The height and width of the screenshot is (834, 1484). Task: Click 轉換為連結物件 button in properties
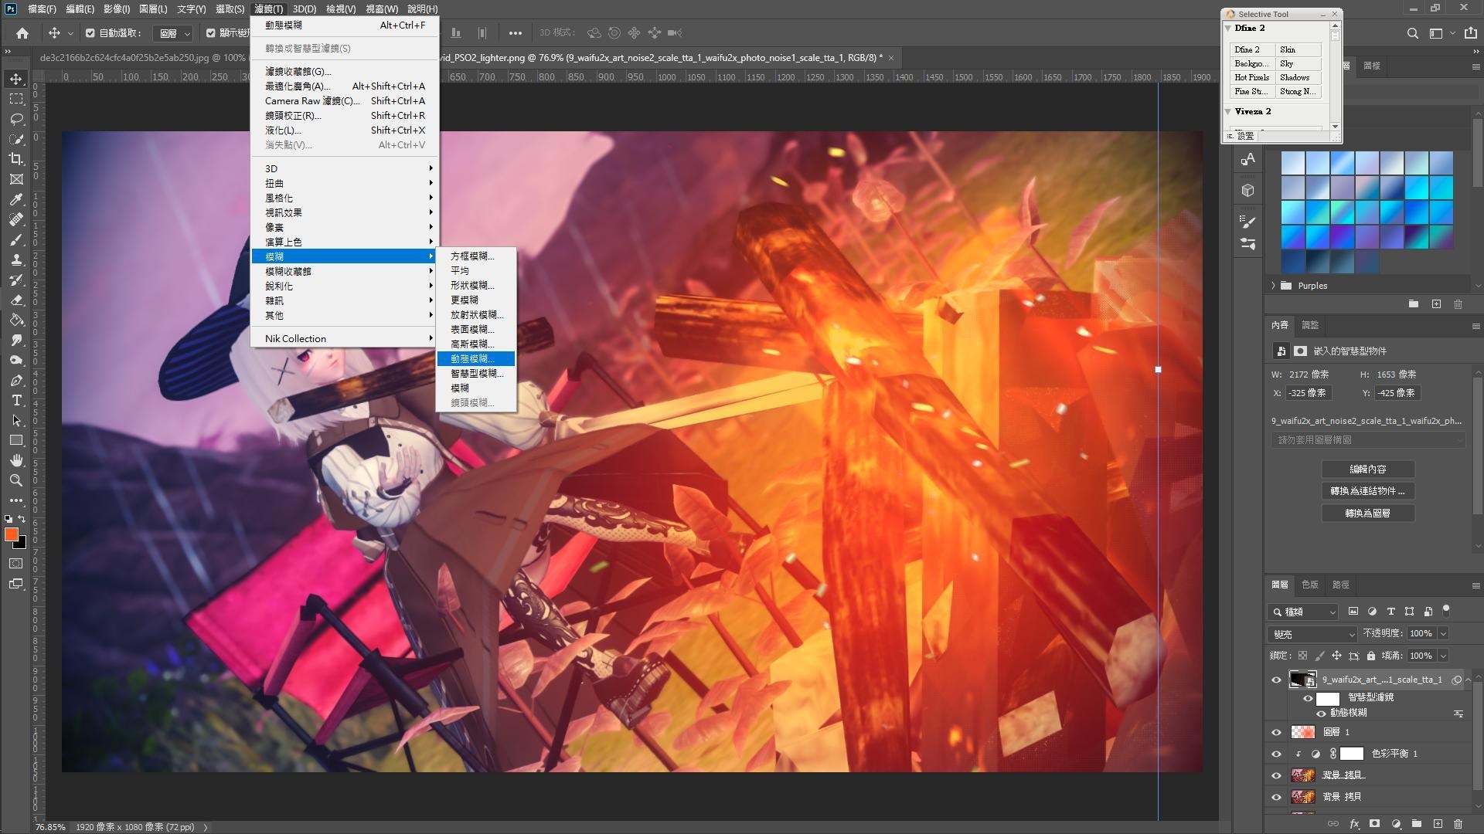(x=1367, y=490)
